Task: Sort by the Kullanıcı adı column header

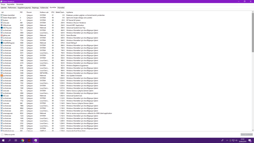Action: pyautogui.click(x=44, y=12)
